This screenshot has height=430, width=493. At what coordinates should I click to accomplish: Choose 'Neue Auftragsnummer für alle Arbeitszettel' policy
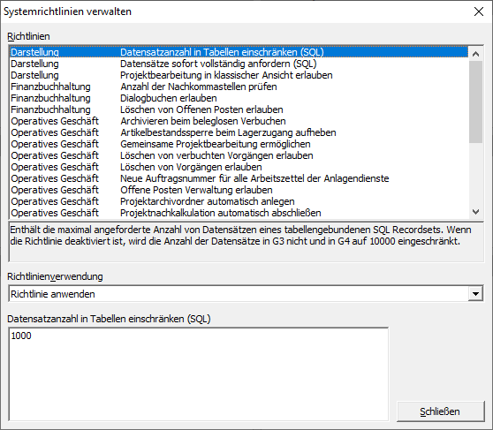coord(239,178)
